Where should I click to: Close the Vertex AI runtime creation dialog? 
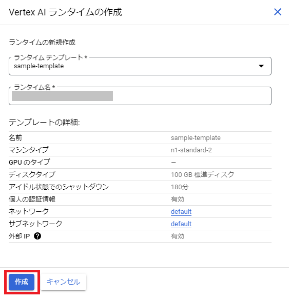pyautogui.click(x=278, y=12)
